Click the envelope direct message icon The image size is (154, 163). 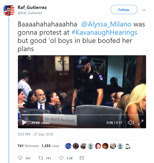tap(82, 158)
